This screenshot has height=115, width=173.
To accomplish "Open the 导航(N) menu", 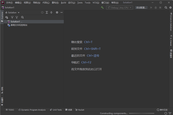I will 37,3.
